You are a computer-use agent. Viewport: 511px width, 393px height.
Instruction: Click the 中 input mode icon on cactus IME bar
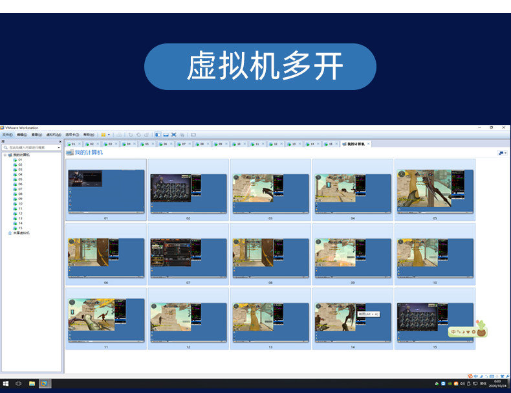pyautogui.click(x=453, y=332)
